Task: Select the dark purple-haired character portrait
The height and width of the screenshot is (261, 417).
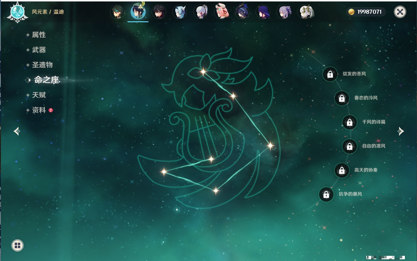Action: pyautogui.click(x=263, y=12)
